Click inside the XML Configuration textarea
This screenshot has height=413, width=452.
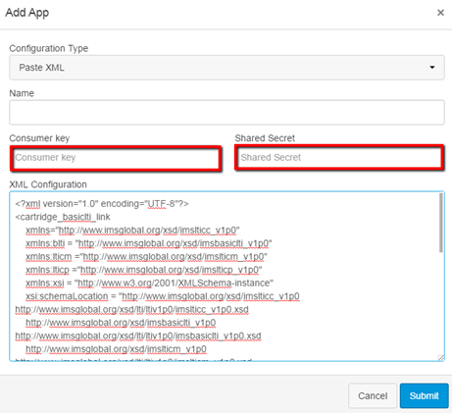[x=226, y=277]
